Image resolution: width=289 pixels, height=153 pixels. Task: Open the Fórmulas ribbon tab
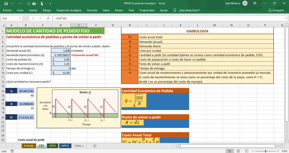tap(92, 10)
